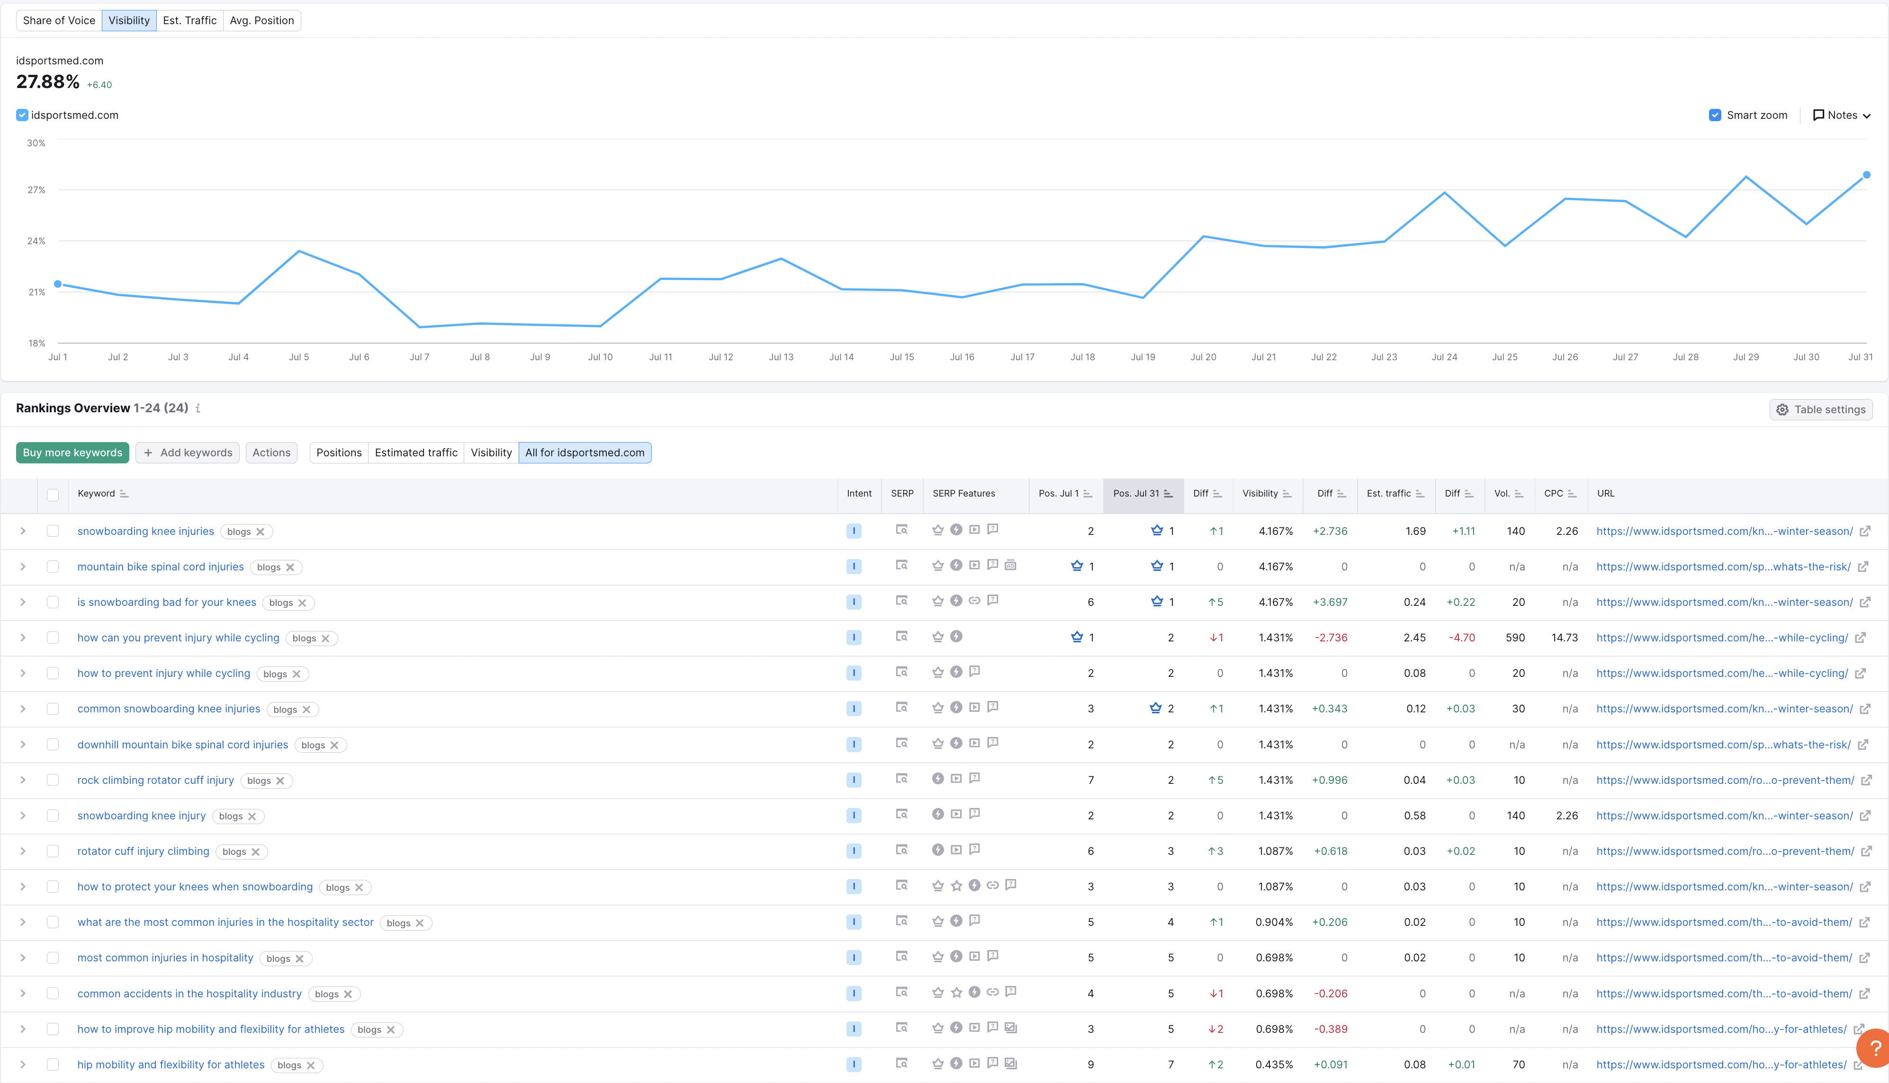Open external link for mountain bike spinal cord URL

(1863, 567)
